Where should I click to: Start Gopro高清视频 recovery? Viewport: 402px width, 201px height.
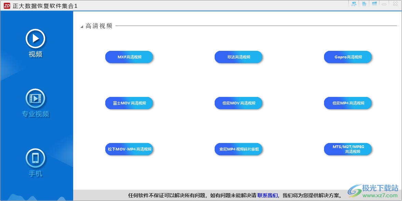click(348, 57)
